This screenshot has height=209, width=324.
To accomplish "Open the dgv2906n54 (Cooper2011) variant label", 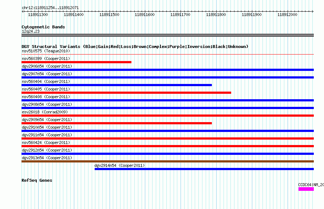I will 47,66.
